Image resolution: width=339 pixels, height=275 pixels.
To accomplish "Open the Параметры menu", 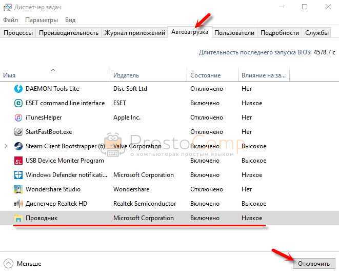I will point(42,20).
